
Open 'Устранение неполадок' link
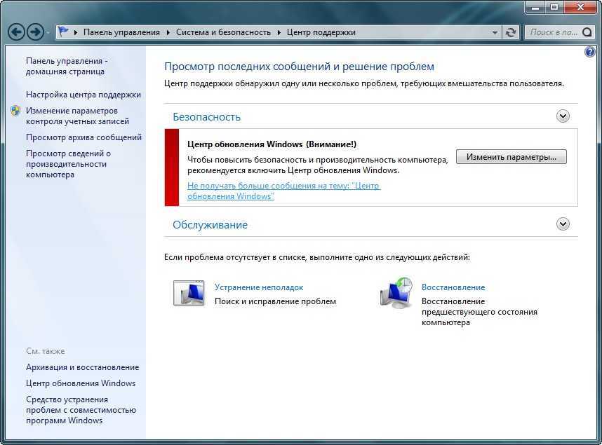(x=259, y=287)
